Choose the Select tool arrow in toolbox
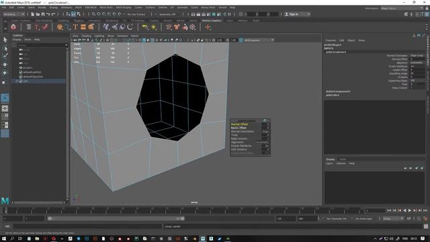The image size is (430, 242). 5,40
